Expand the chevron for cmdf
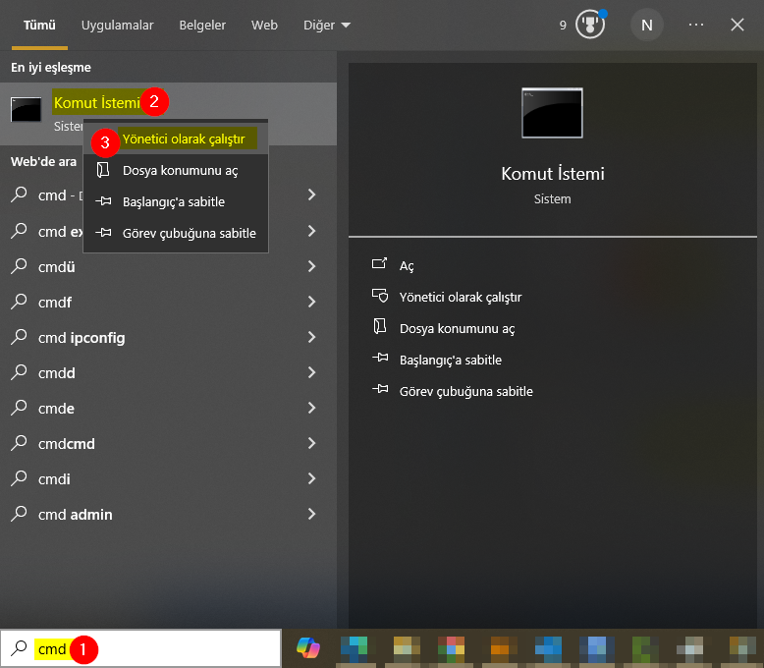Viewport: 764px width, 668px height. pyautogui.click(x=312, y=302)
